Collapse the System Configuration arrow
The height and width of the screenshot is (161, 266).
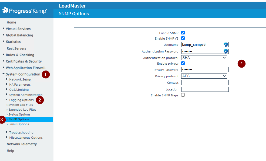4,74
